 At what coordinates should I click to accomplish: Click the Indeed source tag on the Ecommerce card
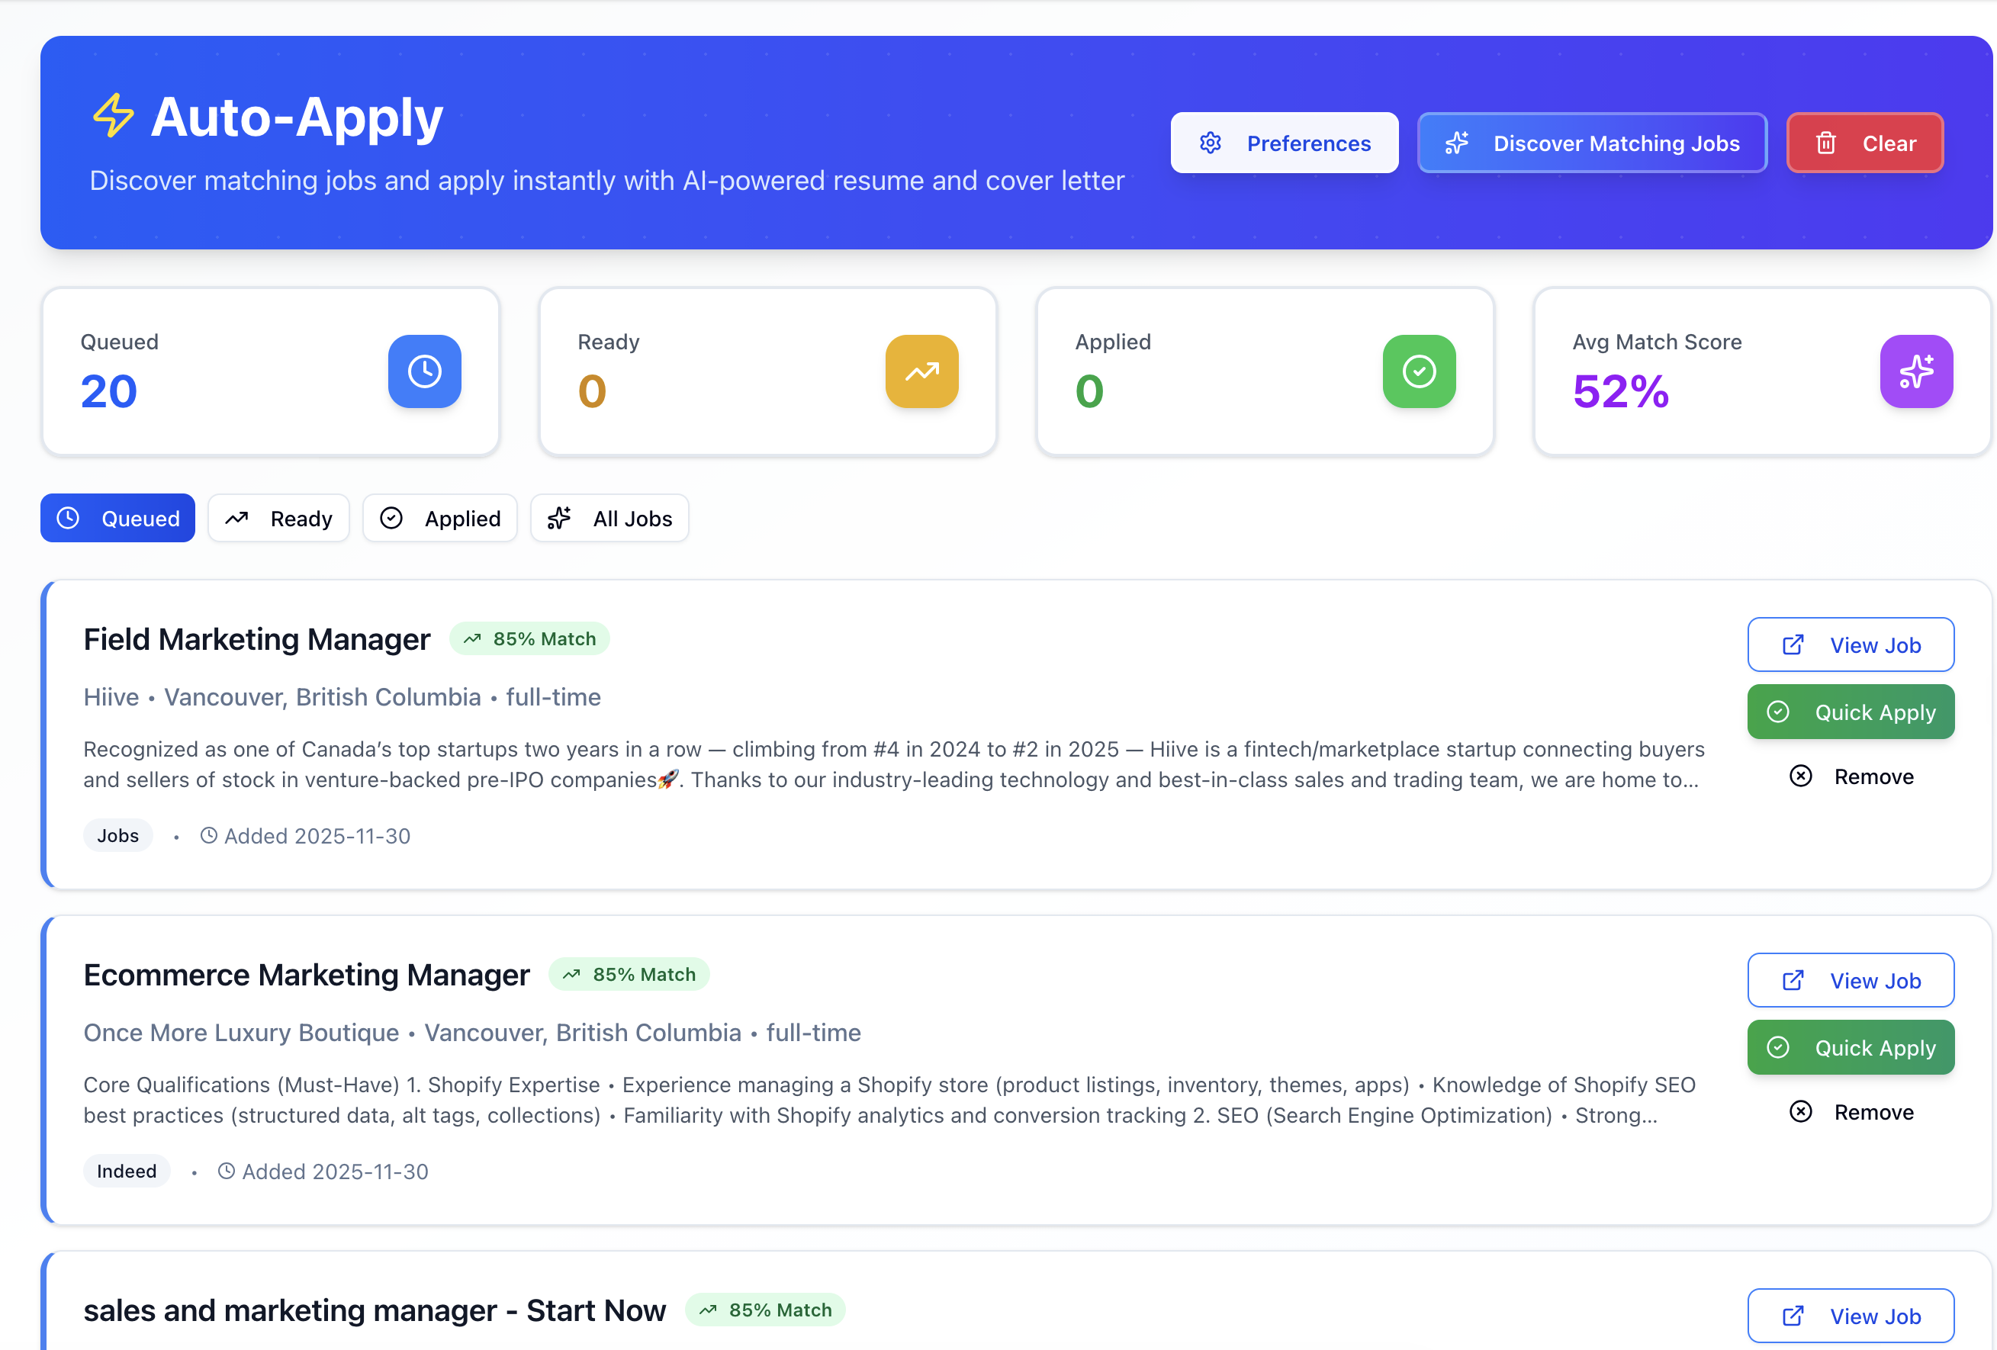coord(127,1171)
